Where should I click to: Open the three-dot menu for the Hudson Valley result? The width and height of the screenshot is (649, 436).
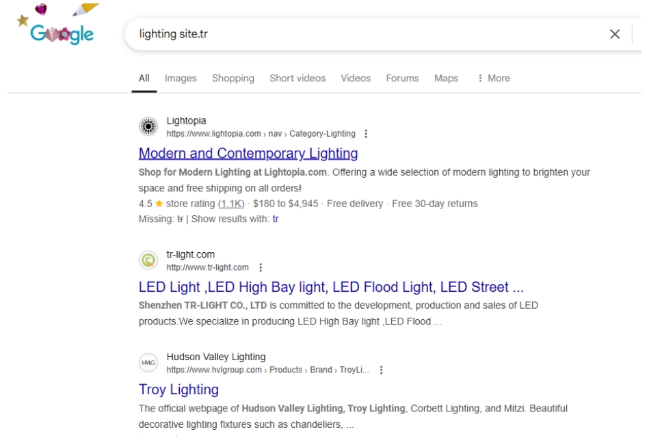381,370
